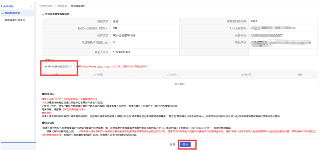Click the 文件名称 column header
320x151 pixels.
coord(172,75)
